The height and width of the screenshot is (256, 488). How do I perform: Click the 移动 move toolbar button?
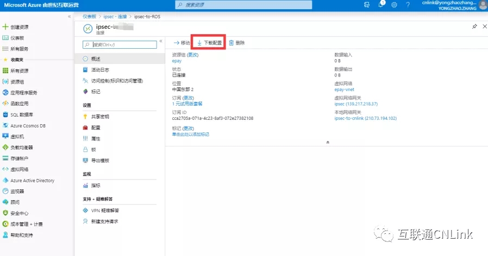pos(182,43)
